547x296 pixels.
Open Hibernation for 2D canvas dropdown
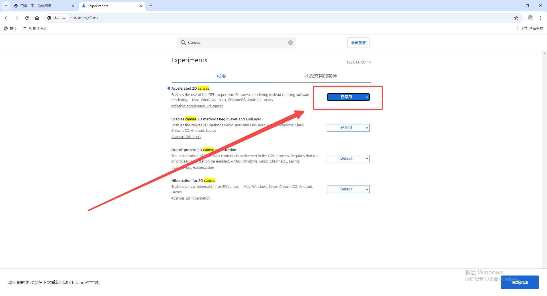(x=348, y=189)
